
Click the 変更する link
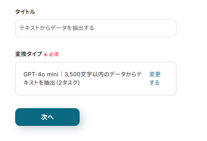155,78
